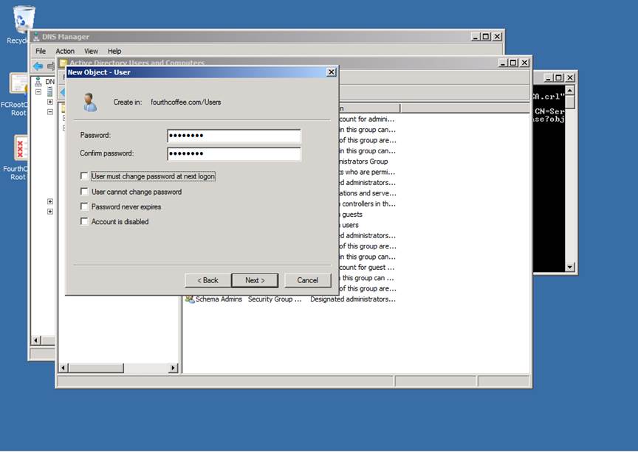Click the Next > button

click(254, 280)
